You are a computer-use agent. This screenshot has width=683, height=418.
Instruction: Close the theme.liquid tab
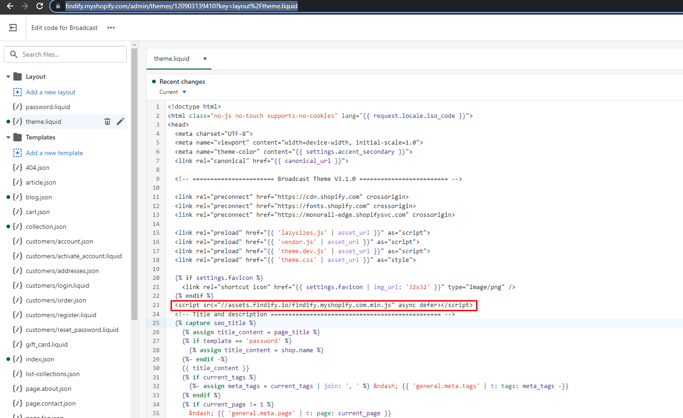(x=205, y=58)
